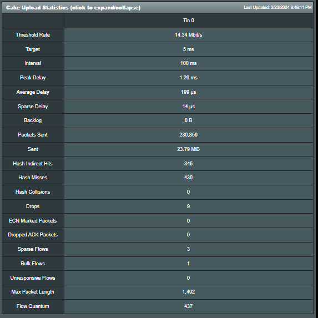The width and height of the screenshot is (318, 318).
Task: Click the Bulk Flows label
Action: click(33, 264)
